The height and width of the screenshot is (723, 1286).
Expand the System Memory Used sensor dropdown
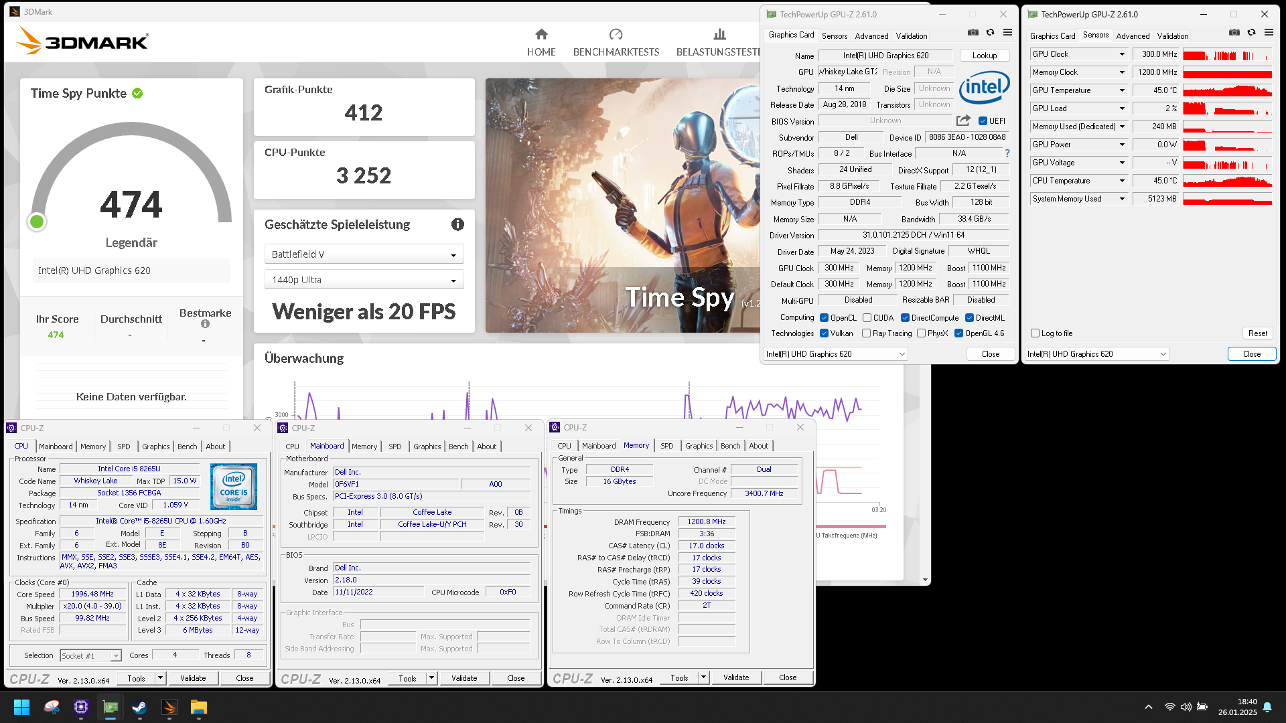pyautogui.click(x=1122, y=199)
